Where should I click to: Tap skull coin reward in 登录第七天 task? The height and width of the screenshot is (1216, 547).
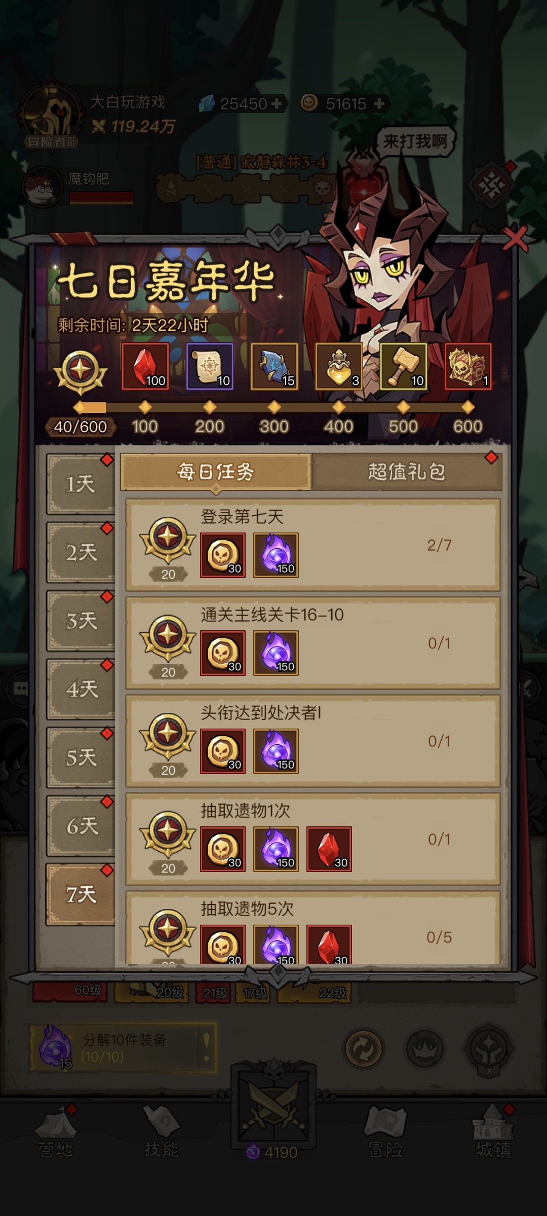point(223,555)
